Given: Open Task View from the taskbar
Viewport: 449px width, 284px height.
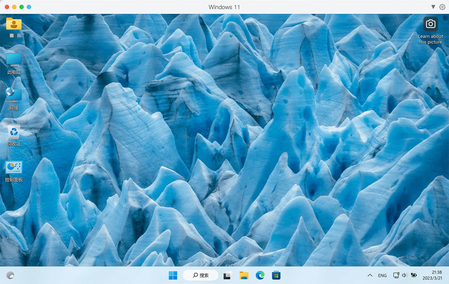Looking at the screenshot, I should coord(228,275).
